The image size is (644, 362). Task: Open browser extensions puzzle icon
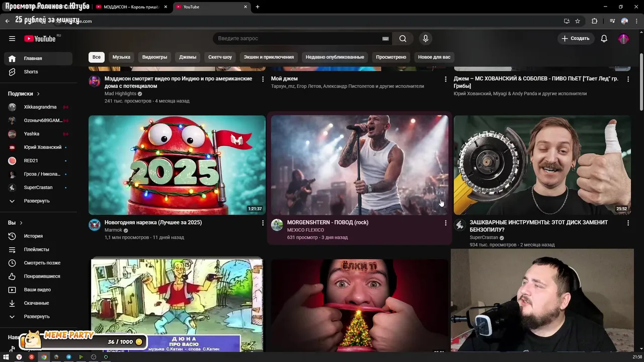[595, 21]
